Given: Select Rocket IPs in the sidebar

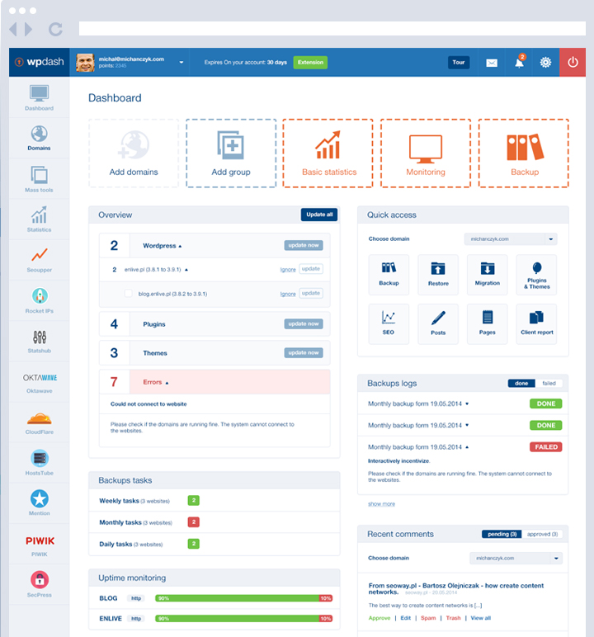Looking at the screenshot, I should (x=39, y=301).
